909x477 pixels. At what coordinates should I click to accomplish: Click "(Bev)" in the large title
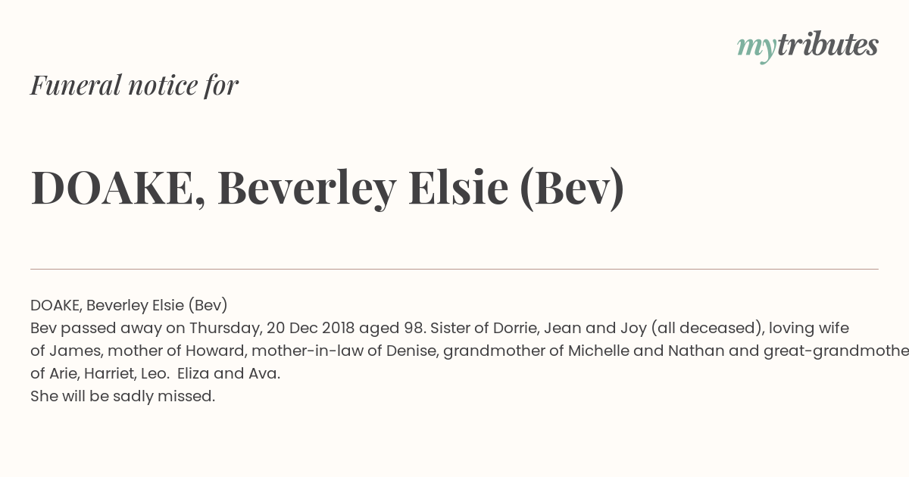click(x=572, y=188)
